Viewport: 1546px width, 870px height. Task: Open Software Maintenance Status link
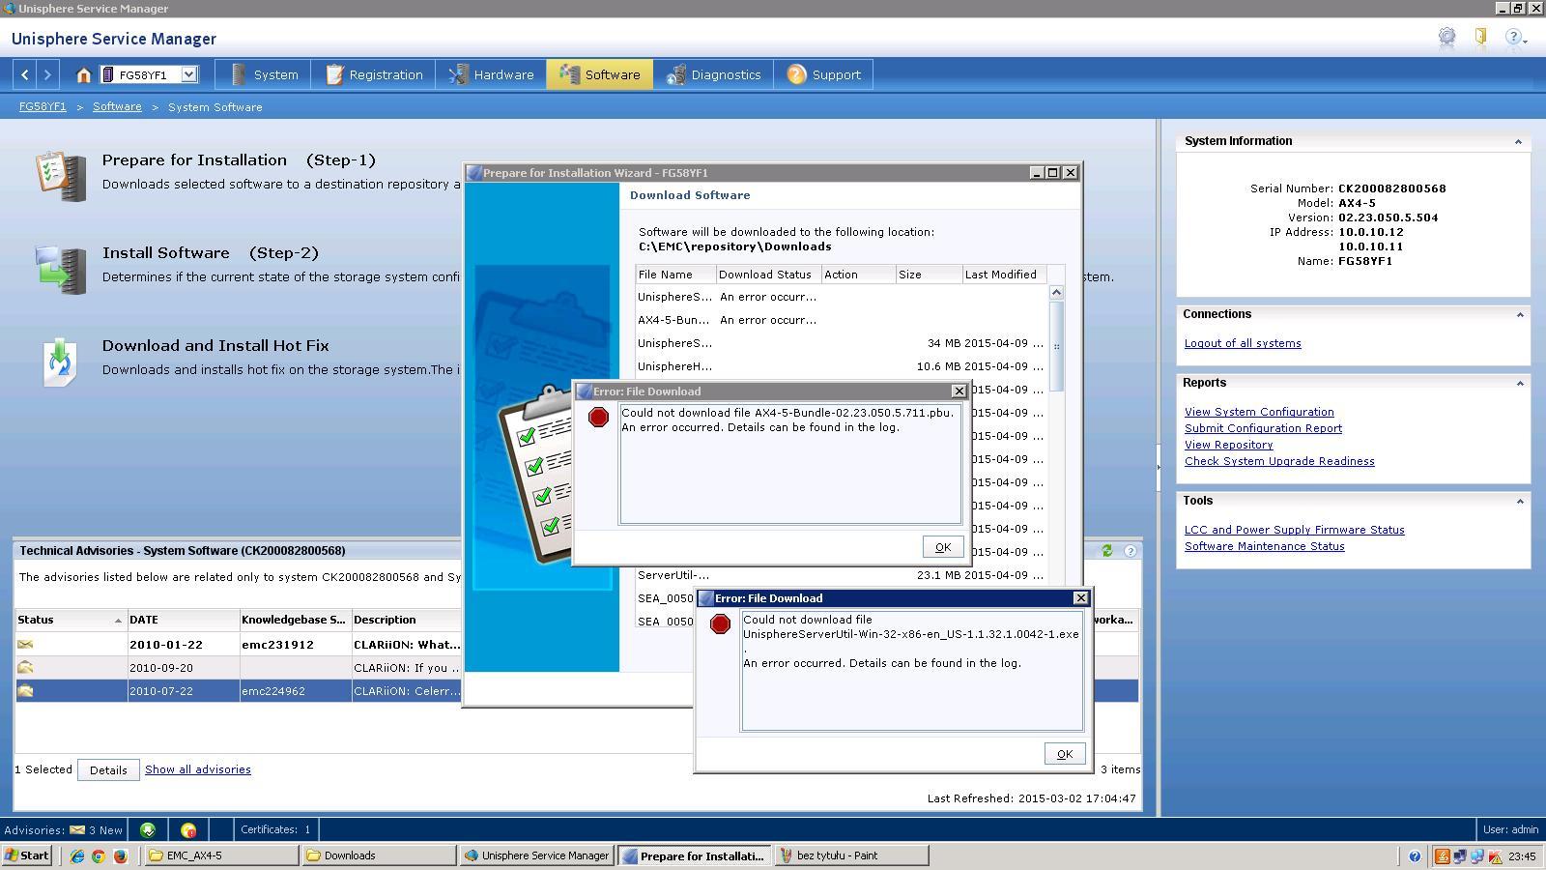[1264, 546]
